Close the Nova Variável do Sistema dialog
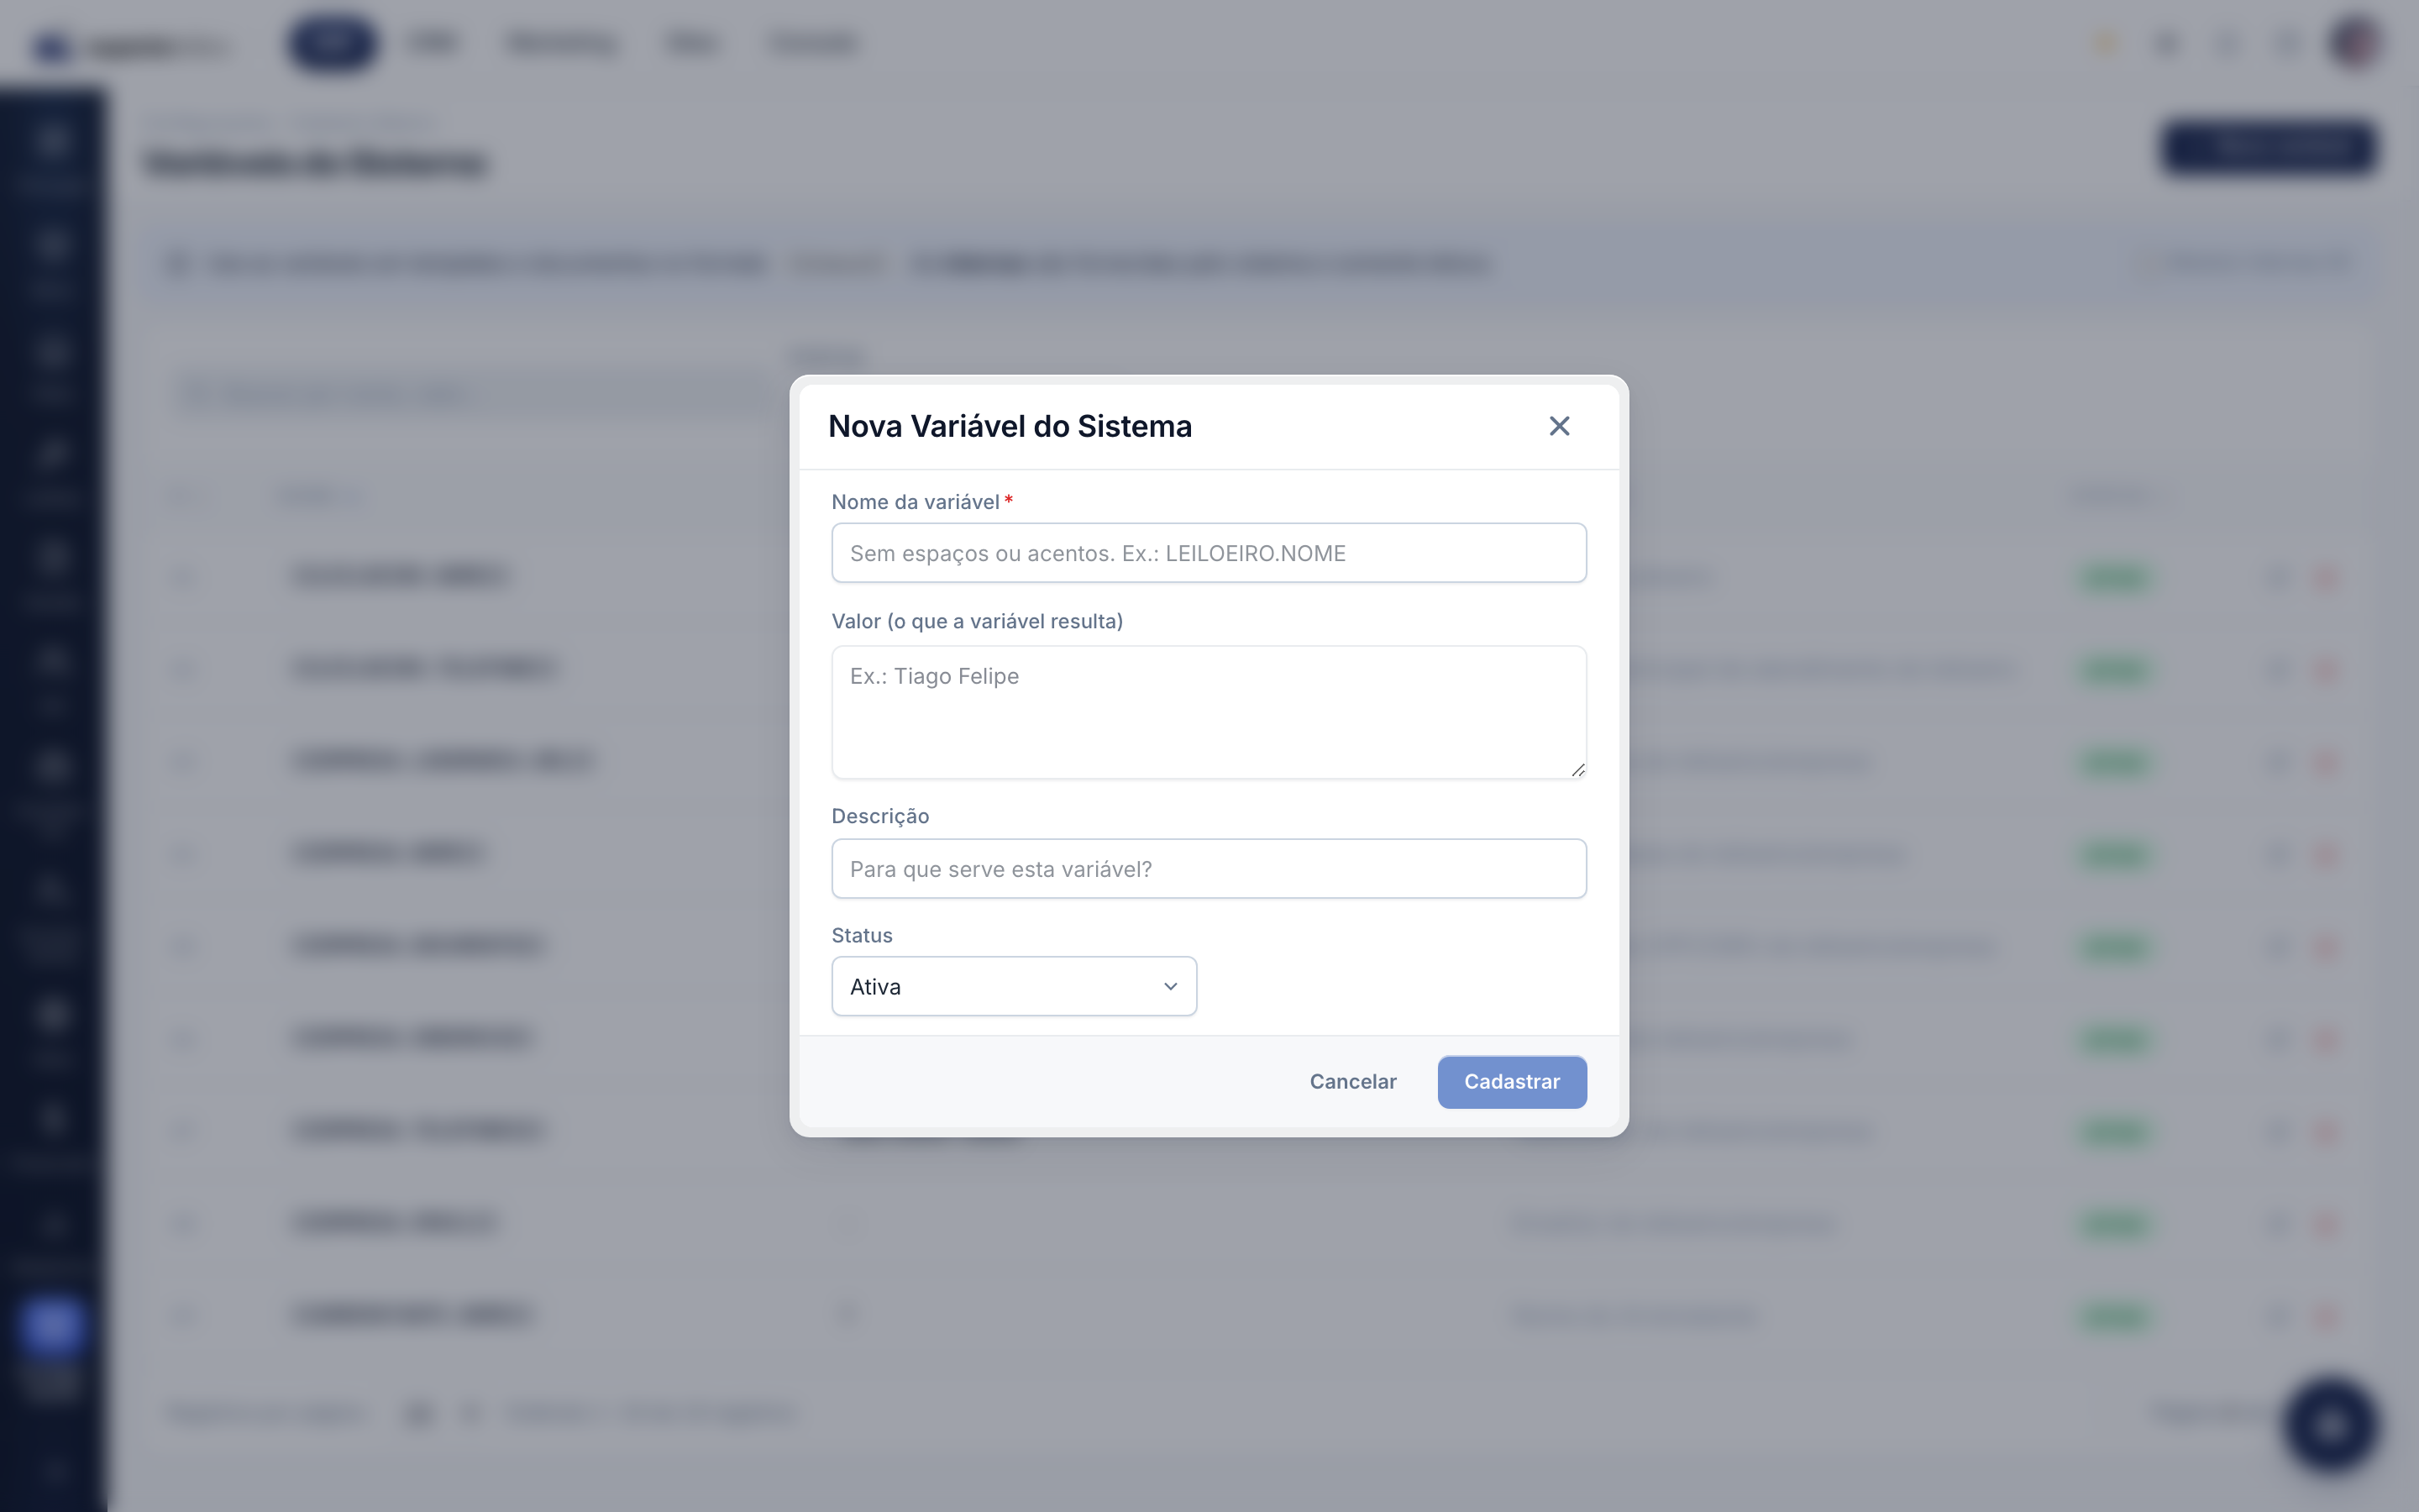 click(1558, 426)
